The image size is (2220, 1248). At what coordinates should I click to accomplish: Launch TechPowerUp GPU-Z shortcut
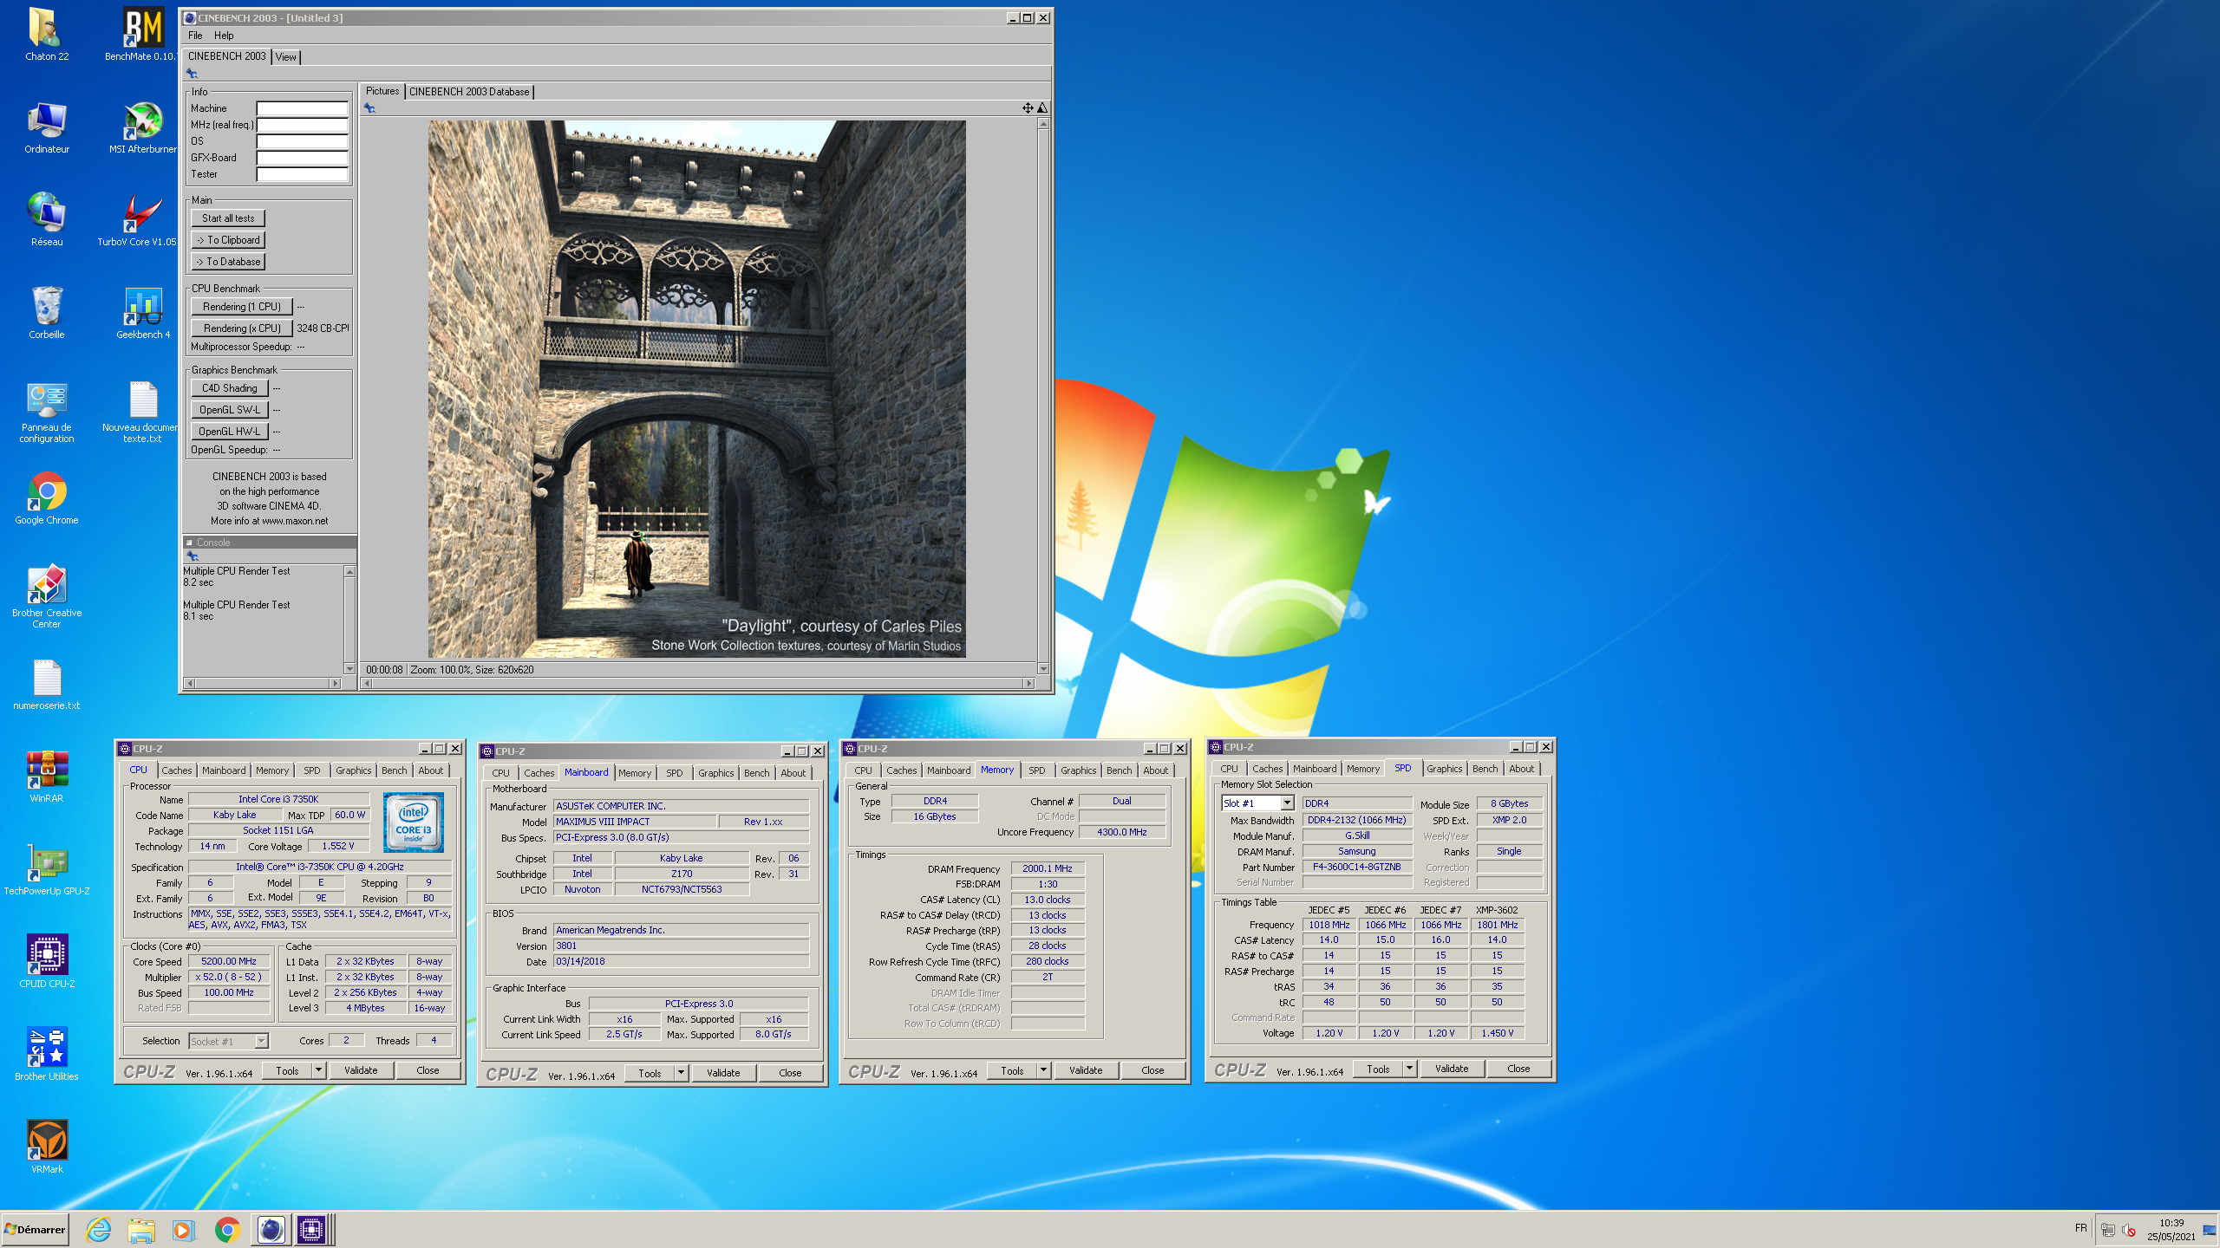click(x=46, y=869)
